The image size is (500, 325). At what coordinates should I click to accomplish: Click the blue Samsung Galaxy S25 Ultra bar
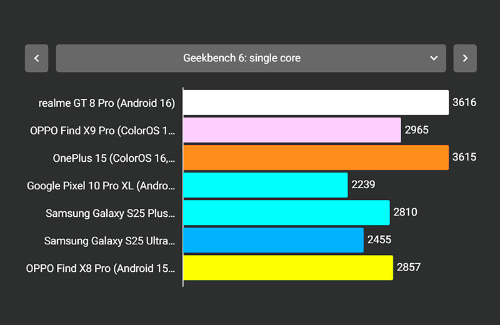273,240
